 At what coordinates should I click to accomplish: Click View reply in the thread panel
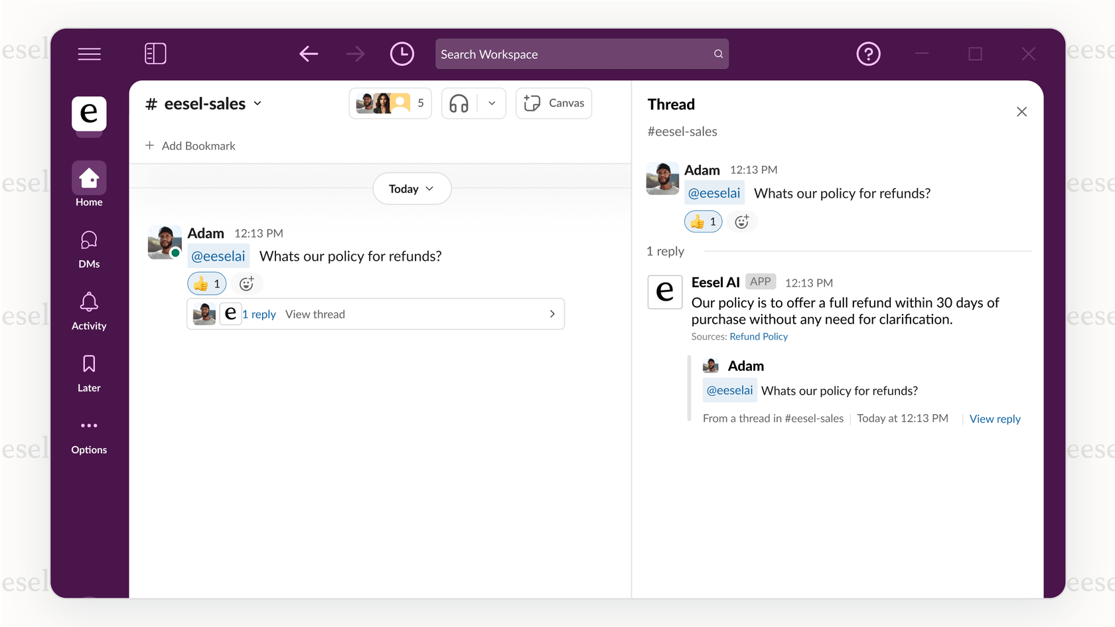995,419
